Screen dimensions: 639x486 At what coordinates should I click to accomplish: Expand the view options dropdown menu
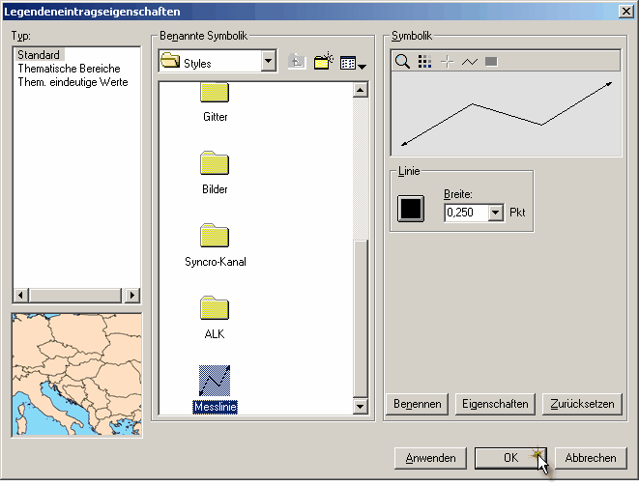(x=353, y=64)
